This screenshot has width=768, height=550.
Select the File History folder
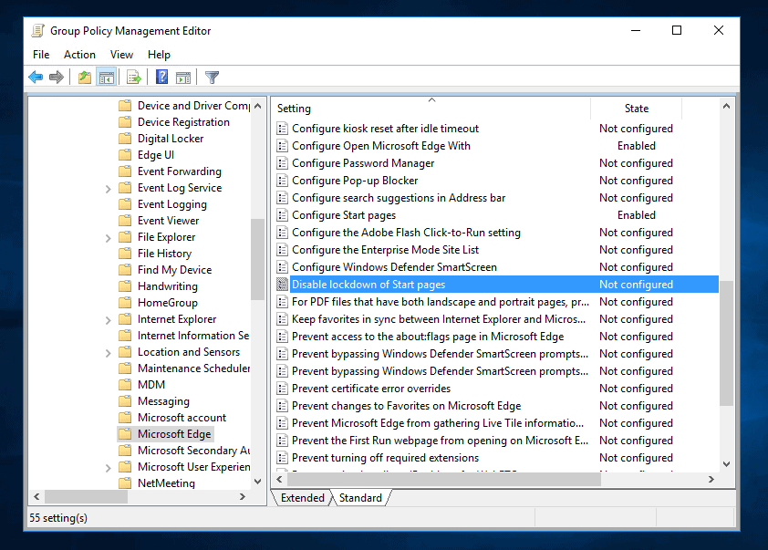point(164,254)
